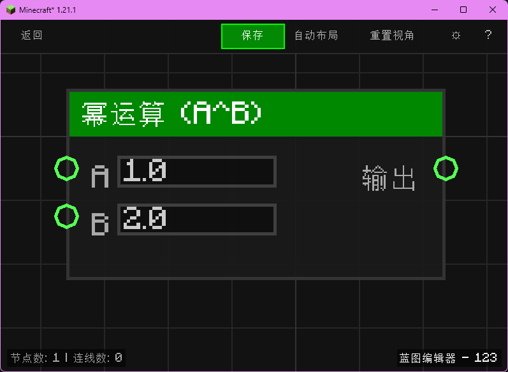Minimize the Minecraft window
The height and width of the screenshot is (372, 508).
pyautogui.click(x=435, y=10)
